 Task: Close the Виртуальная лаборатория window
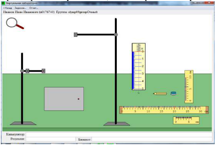click(x=209, y=2)
